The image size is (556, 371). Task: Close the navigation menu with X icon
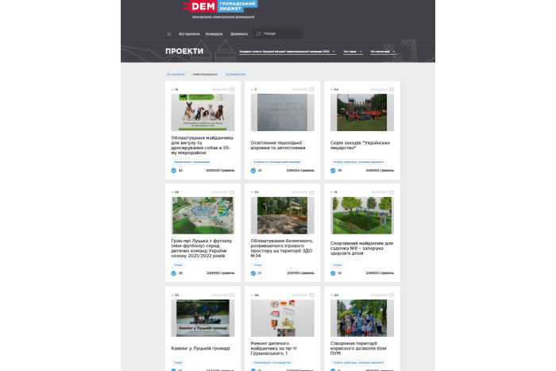pyautogui.click(x=168, y=34)
